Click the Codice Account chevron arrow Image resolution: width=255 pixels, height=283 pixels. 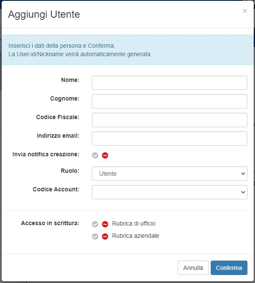click(243, 192)
